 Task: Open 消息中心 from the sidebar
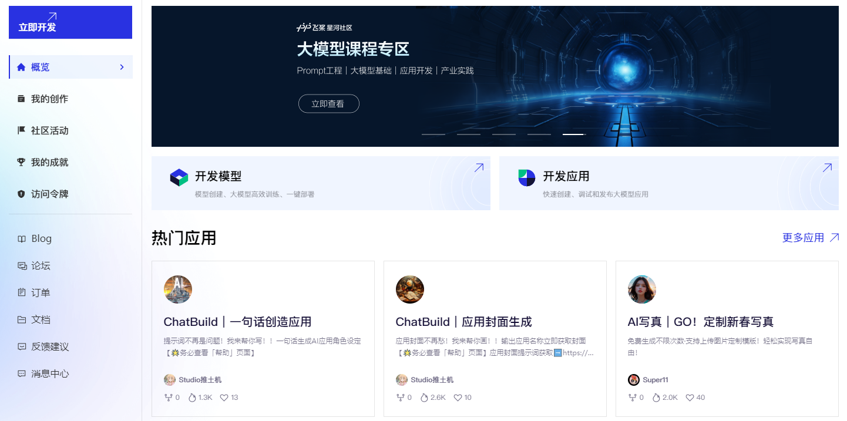click(43, 373)
